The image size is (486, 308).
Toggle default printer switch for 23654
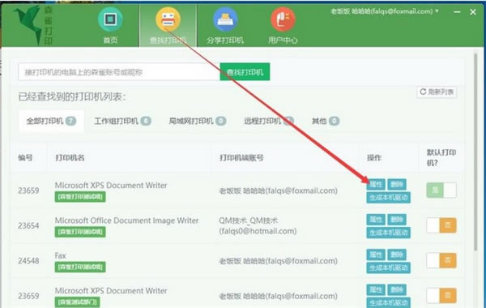point(441,225)
